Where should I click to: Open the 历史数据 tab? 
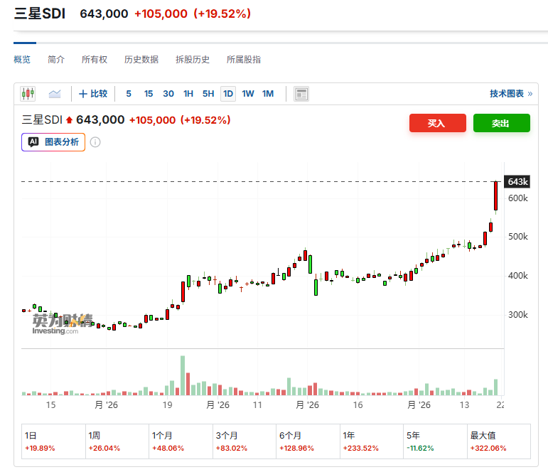tap(141, 60)
